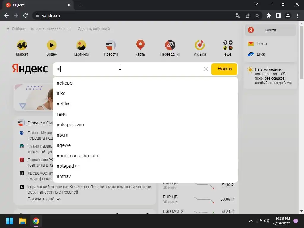The height and width of the screenshot is (228, 304).
Task: Open File Explorer from taskbar
Action: (23, 221)
